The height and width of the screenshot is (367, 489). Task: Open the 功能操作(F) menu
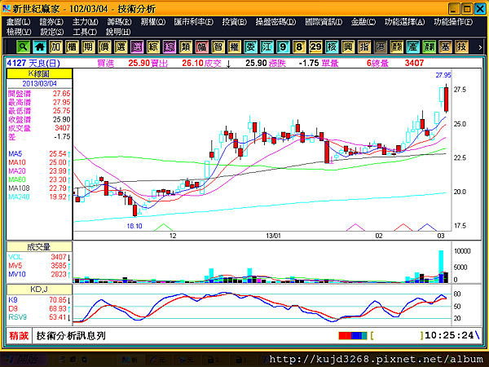pyautogui.click(x=453, y=22)
